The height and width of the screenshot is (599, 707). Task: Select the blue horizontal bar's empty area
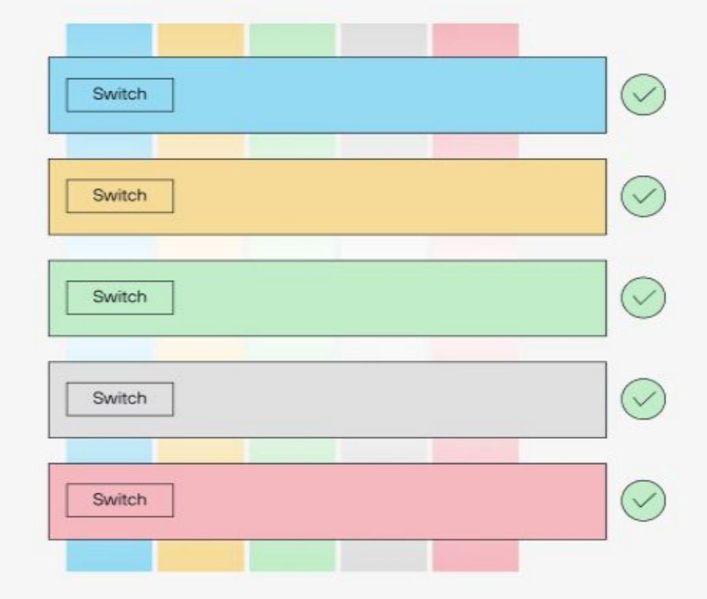click(x=388, y=95)
